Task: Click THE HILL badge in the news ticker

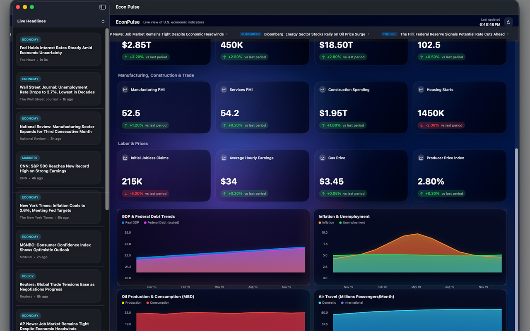Action: coord(389,34)
